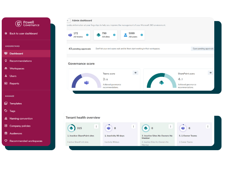The width and height of the screenshot is (225, 173).
Task: Select Workspaces in the sidebar
Action: tap(17, 69)
